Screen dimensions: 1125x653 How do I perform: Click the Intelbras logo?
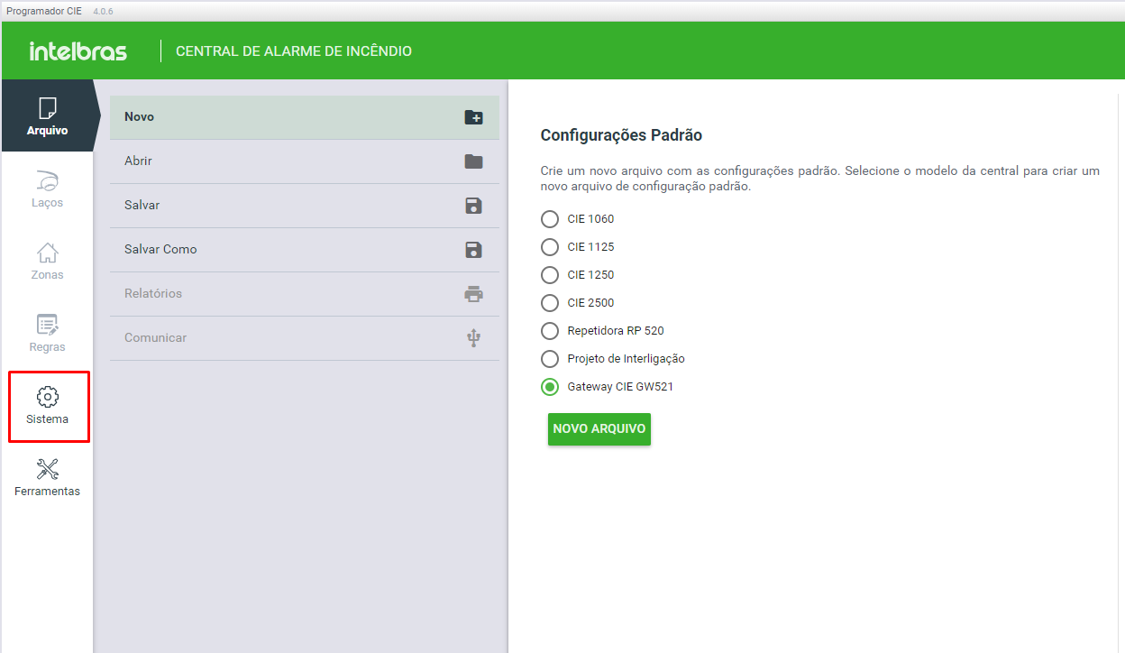click(78, 51)
